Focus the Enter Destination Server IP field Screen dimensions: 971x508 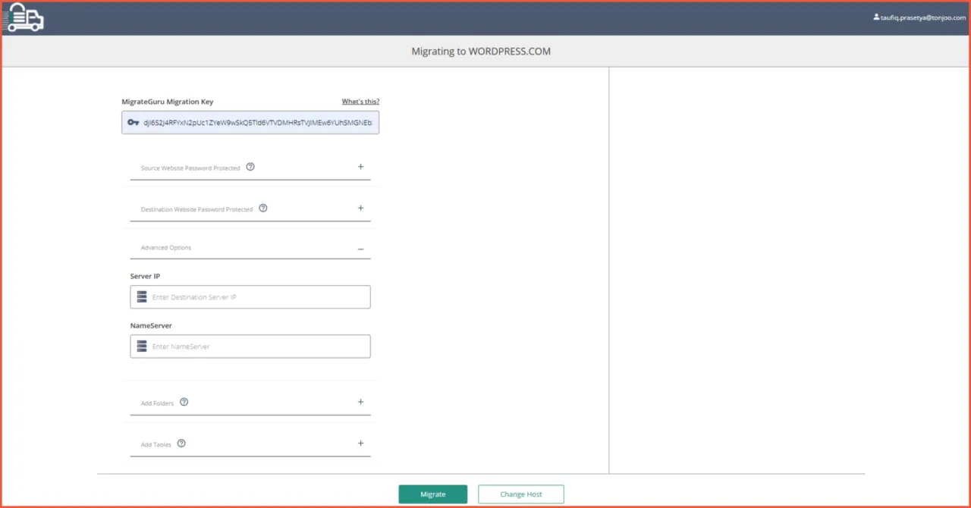pyautogui.click(x=258, y=297)
